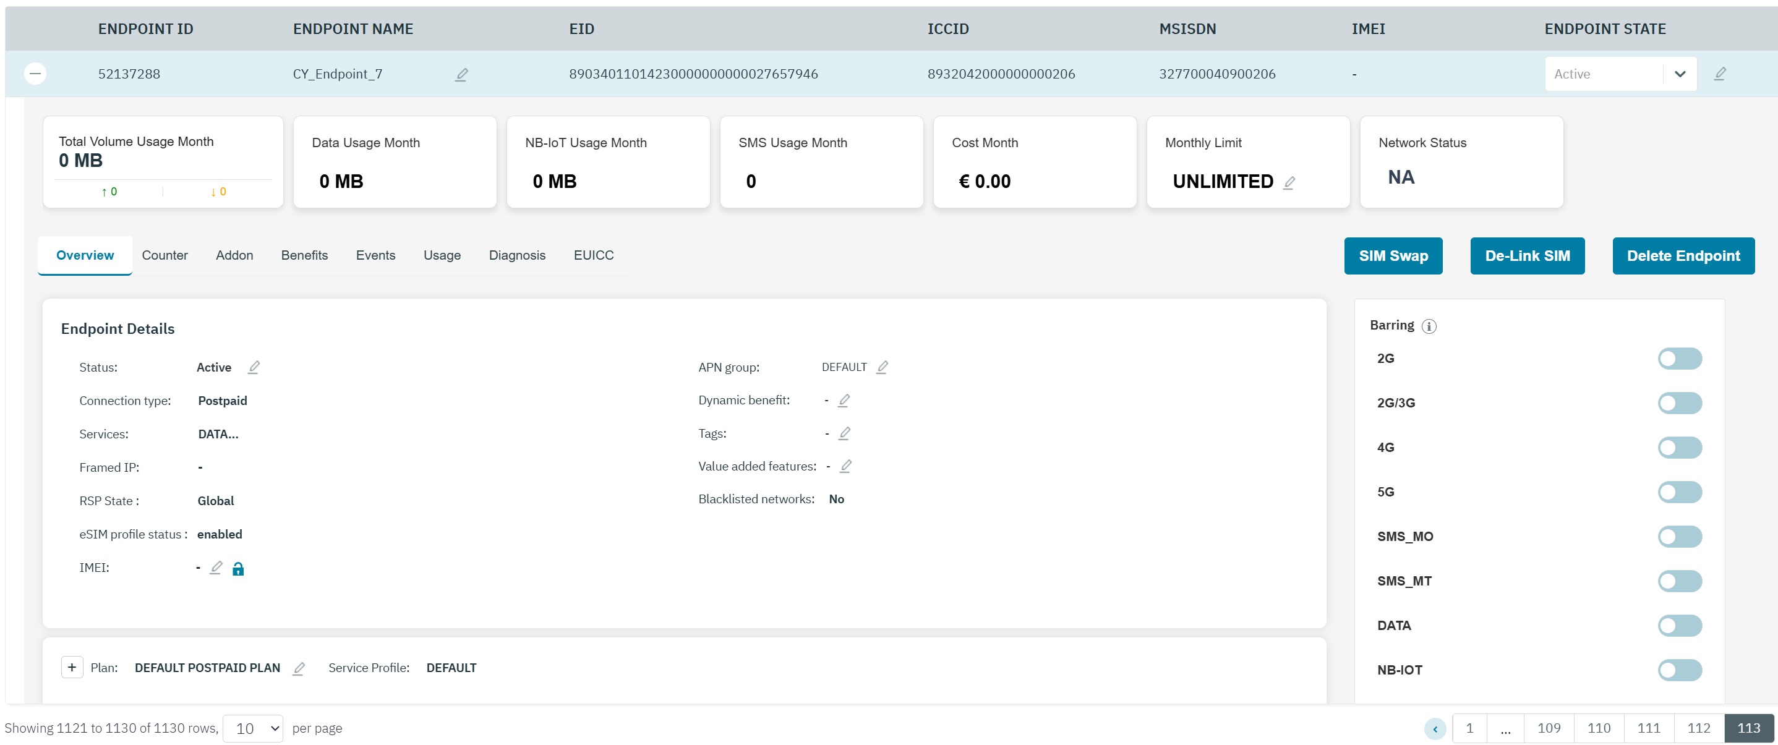
Task: Edit the endpoint Status field
Action: (x=254, y=367)
